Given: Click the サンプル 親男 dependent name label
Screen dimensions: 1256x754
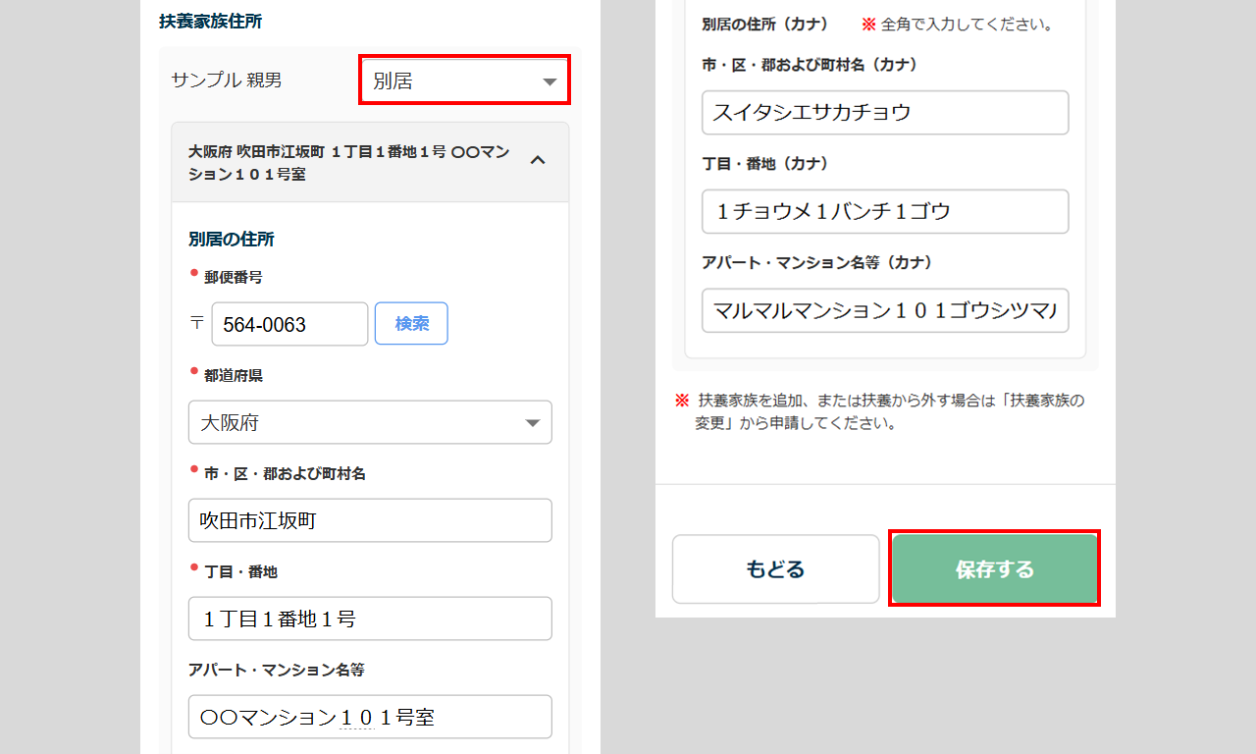Looking at the screenshot, I should 227,81.
